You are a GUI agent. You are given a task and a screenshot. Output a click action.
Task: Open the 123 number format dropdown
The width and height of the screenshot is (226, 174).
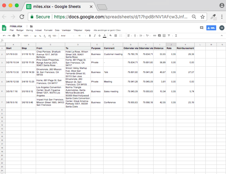pos(55,36)
